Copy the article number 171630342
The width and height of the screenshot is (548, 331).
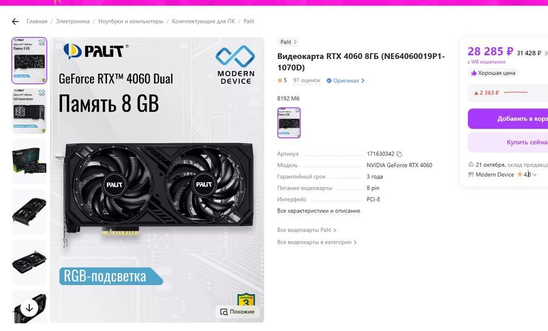click(399, 154)
